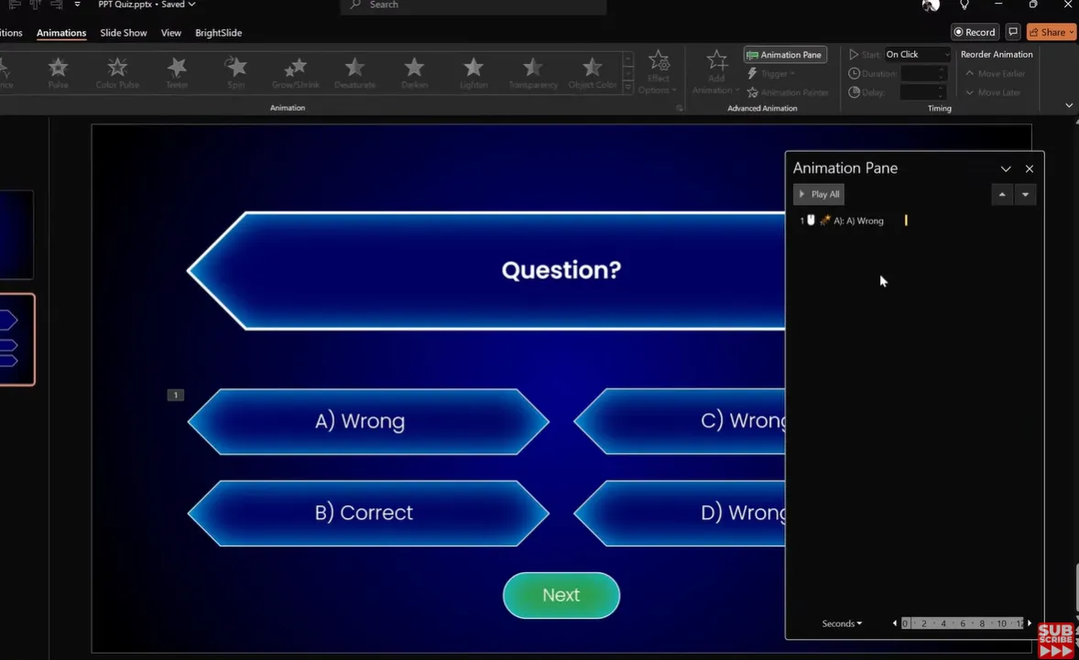Open the Slide Show tab
This screenshot has width=1079, height=660.
tap(124, 33)
